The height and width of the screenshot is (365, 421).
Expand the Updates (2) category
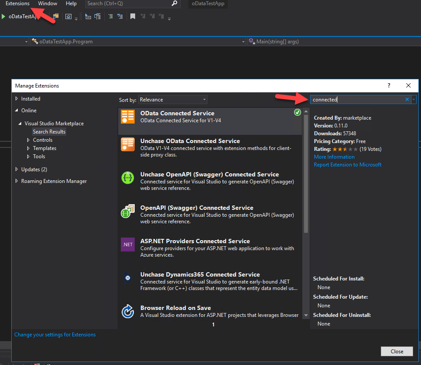pyautogui.click(x=17, y=169)
